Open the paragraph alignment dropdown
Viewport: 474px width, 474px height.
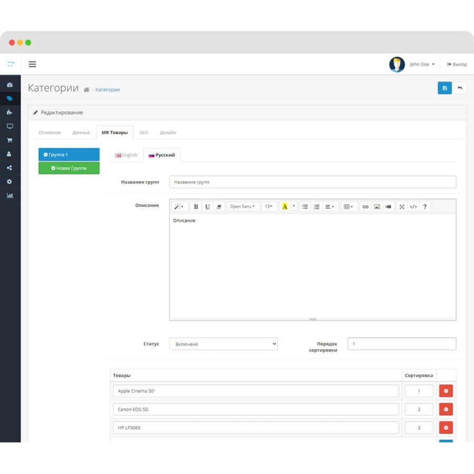click(330, 207)
